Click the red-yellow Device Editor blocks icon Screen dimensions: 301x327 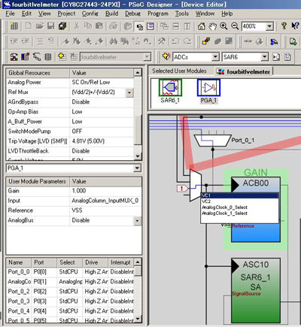click(206, 41)
